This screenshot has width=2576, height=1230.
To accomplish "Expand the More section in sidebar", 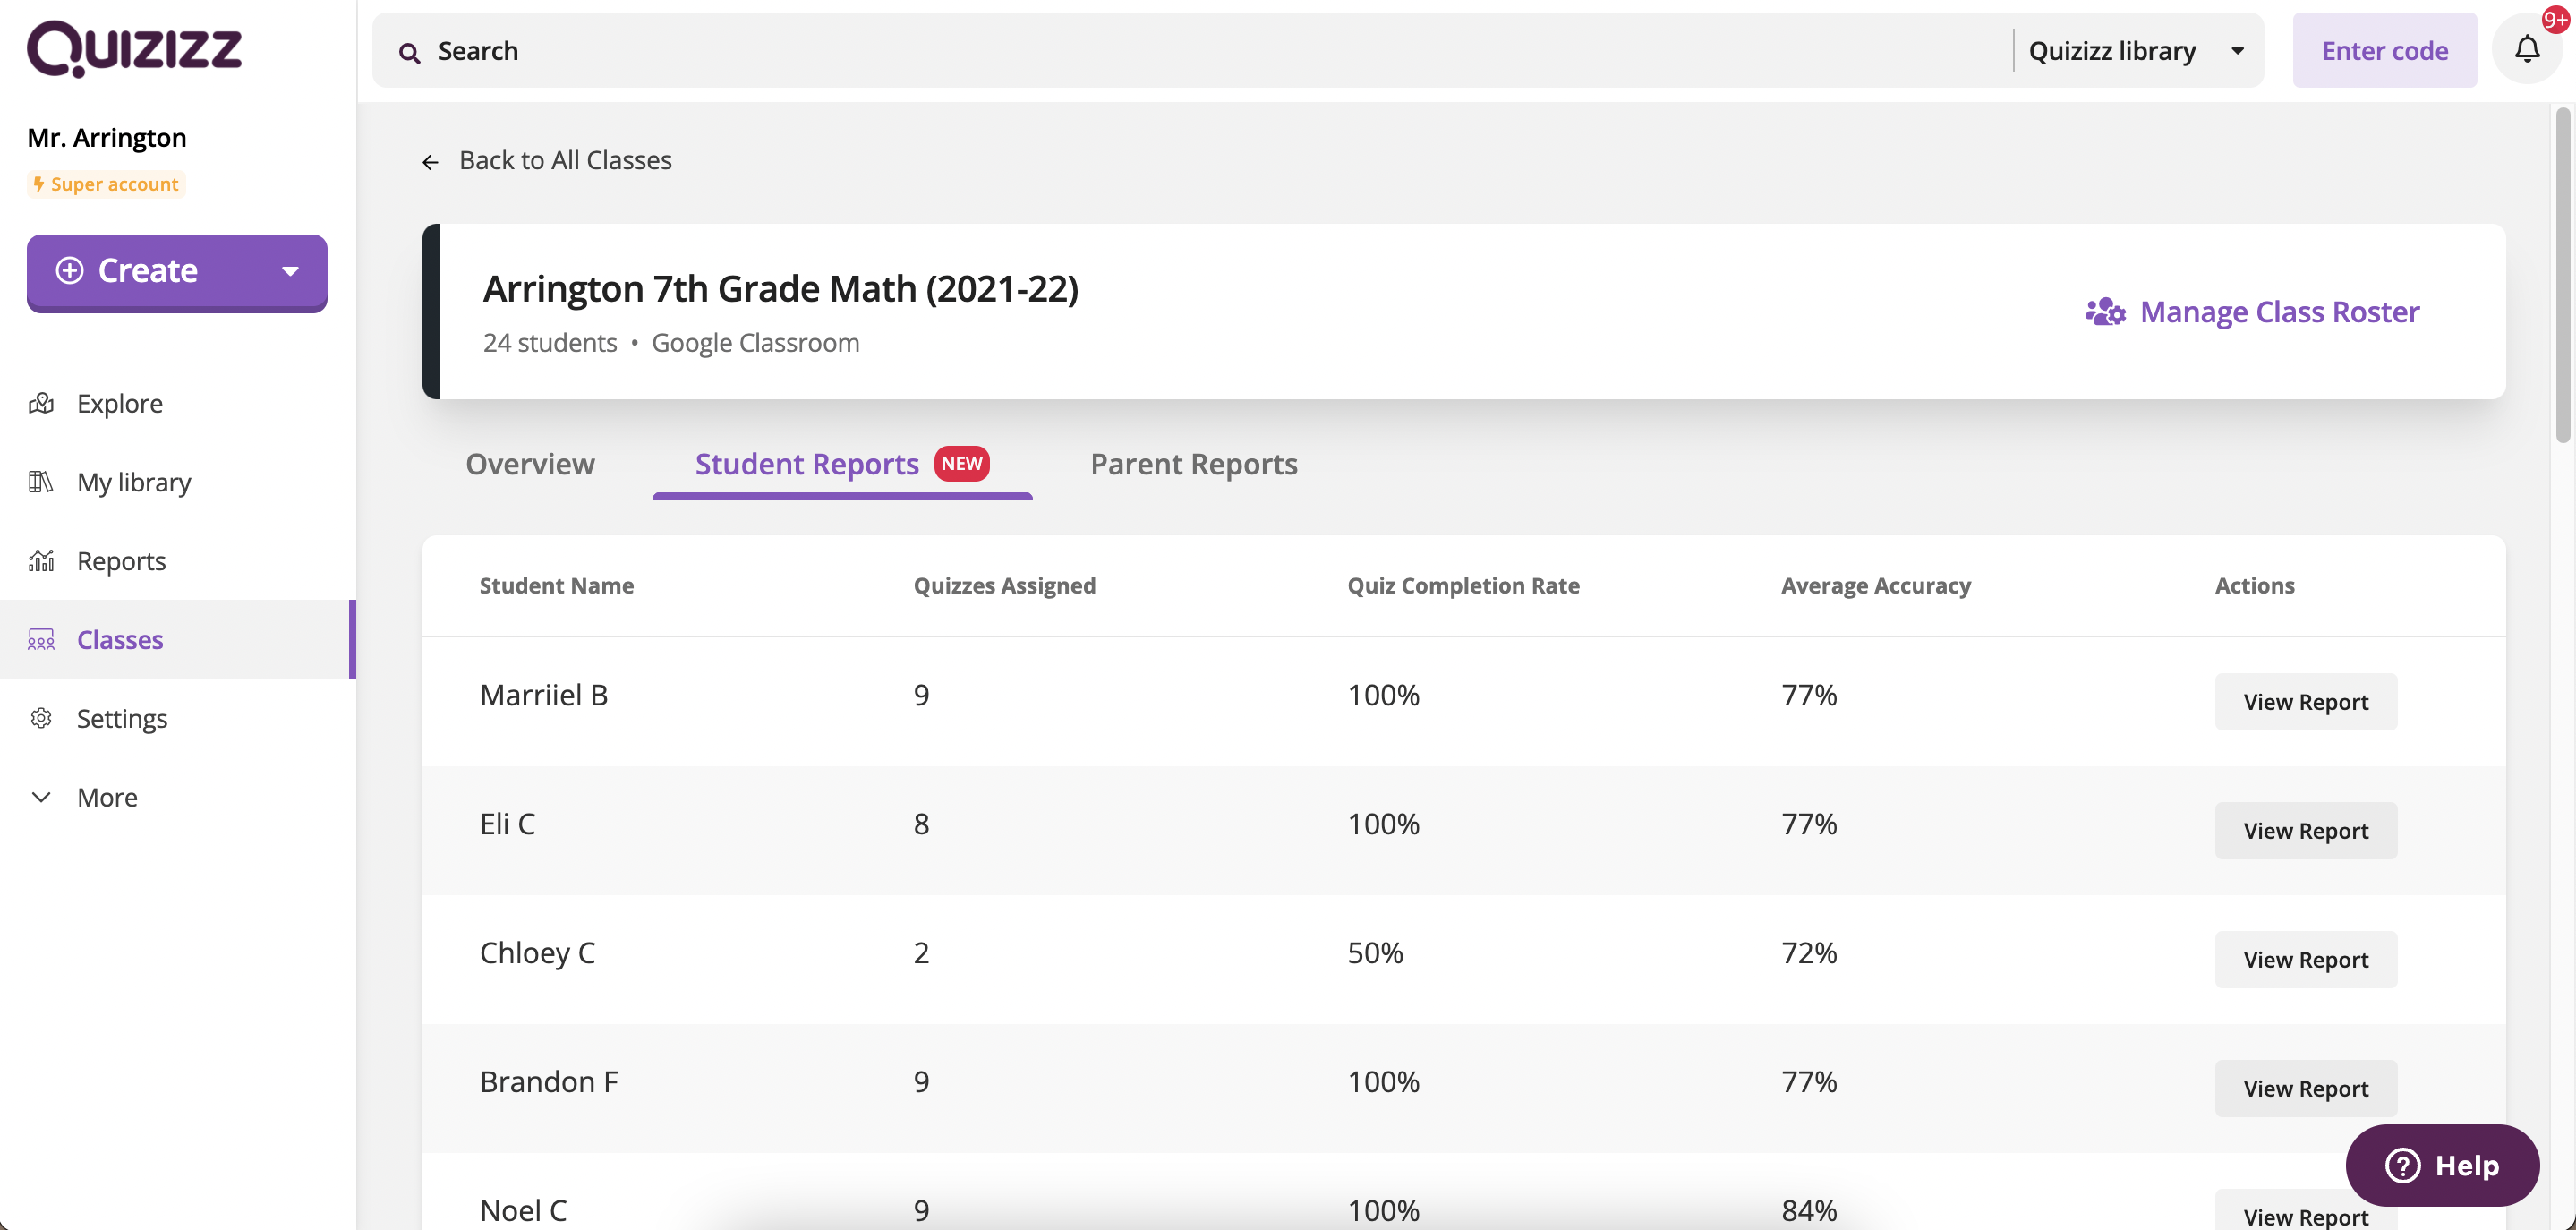I will 107,799.
